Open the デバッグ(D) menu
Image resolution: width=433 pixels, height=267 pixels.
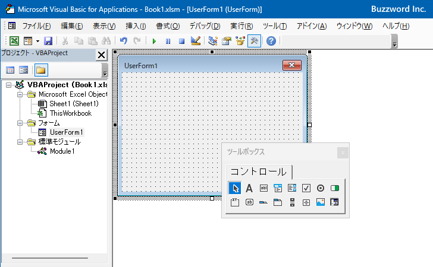[x=205, y=26]
